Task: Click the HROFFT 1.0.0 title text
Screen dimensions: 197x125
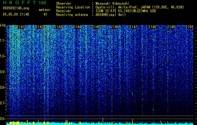Action: (25, 2)
